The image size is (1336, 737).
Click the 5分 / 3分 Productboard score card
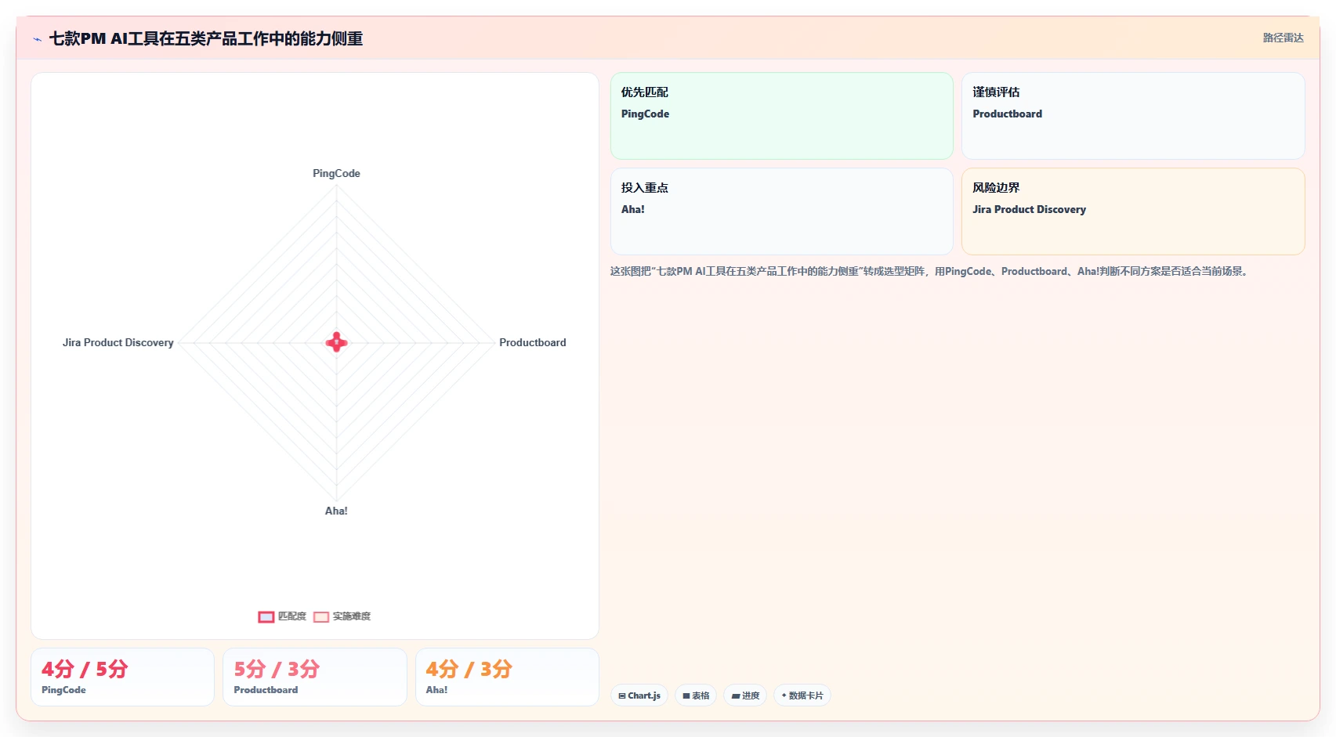(x=315, y=677)
